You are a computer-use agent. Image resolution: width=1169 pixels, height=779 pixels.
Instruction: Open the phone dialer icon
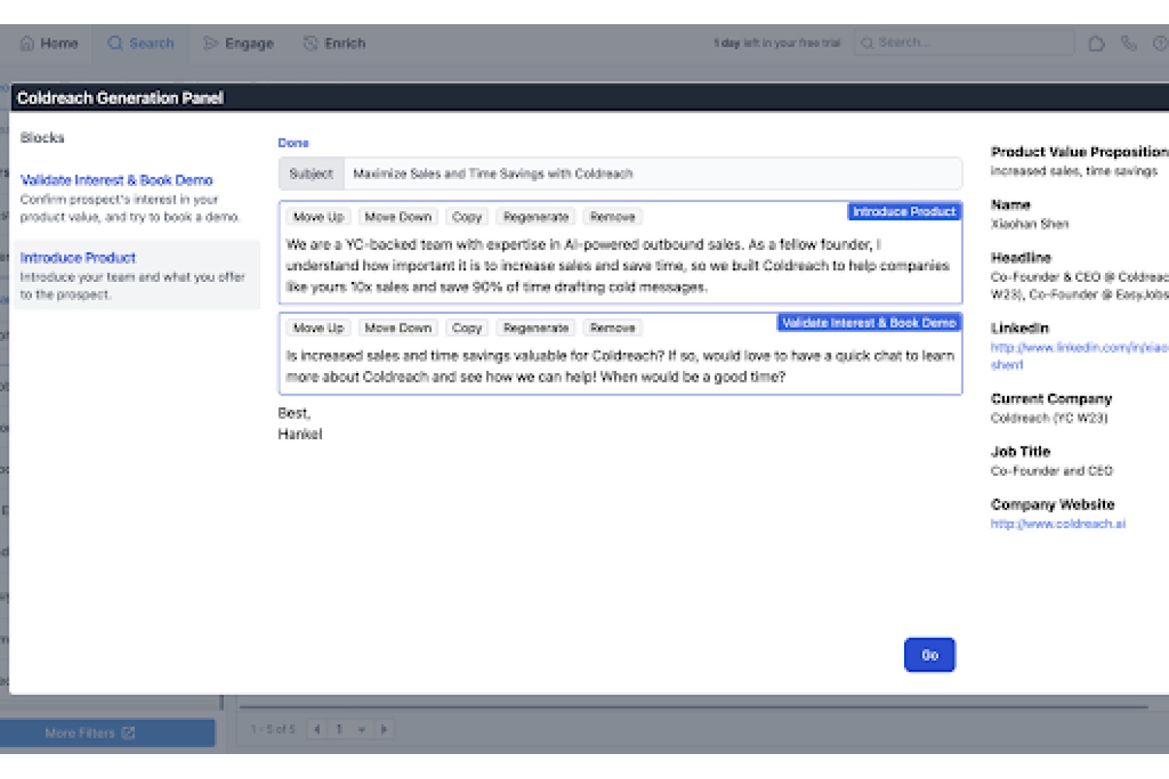(x=1128, y=44)
